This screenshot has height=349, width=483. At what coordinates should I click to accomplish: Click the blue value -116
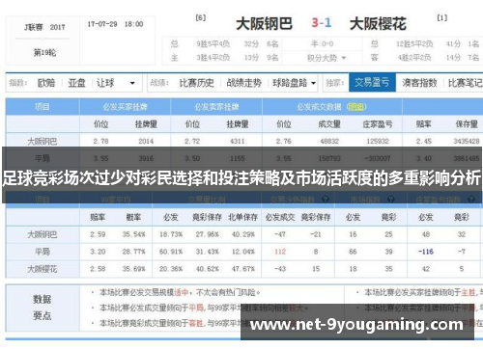coord(426,252)
